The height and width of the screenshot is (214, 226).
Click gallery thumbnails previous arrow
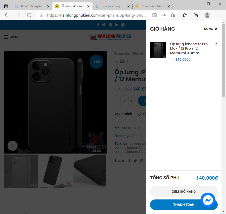tap(7, 171)
